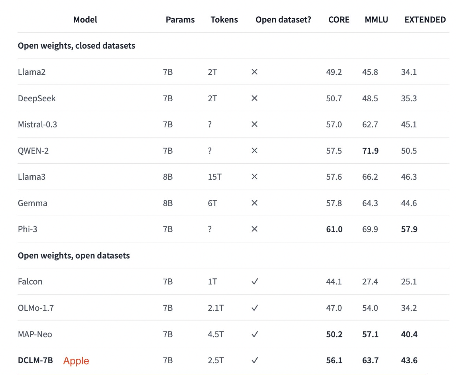This screenshot has height=375, width=456.
Task: Click the Open dataset? column header
Action: [283, 20]
